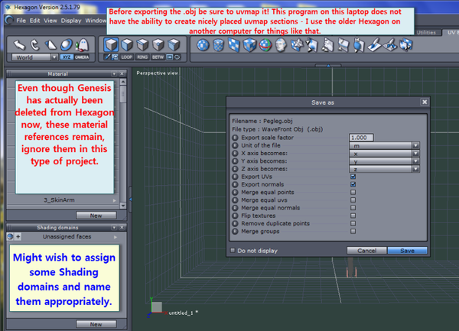Enable Merge equal normals checkbox

[x=353, y=208]
